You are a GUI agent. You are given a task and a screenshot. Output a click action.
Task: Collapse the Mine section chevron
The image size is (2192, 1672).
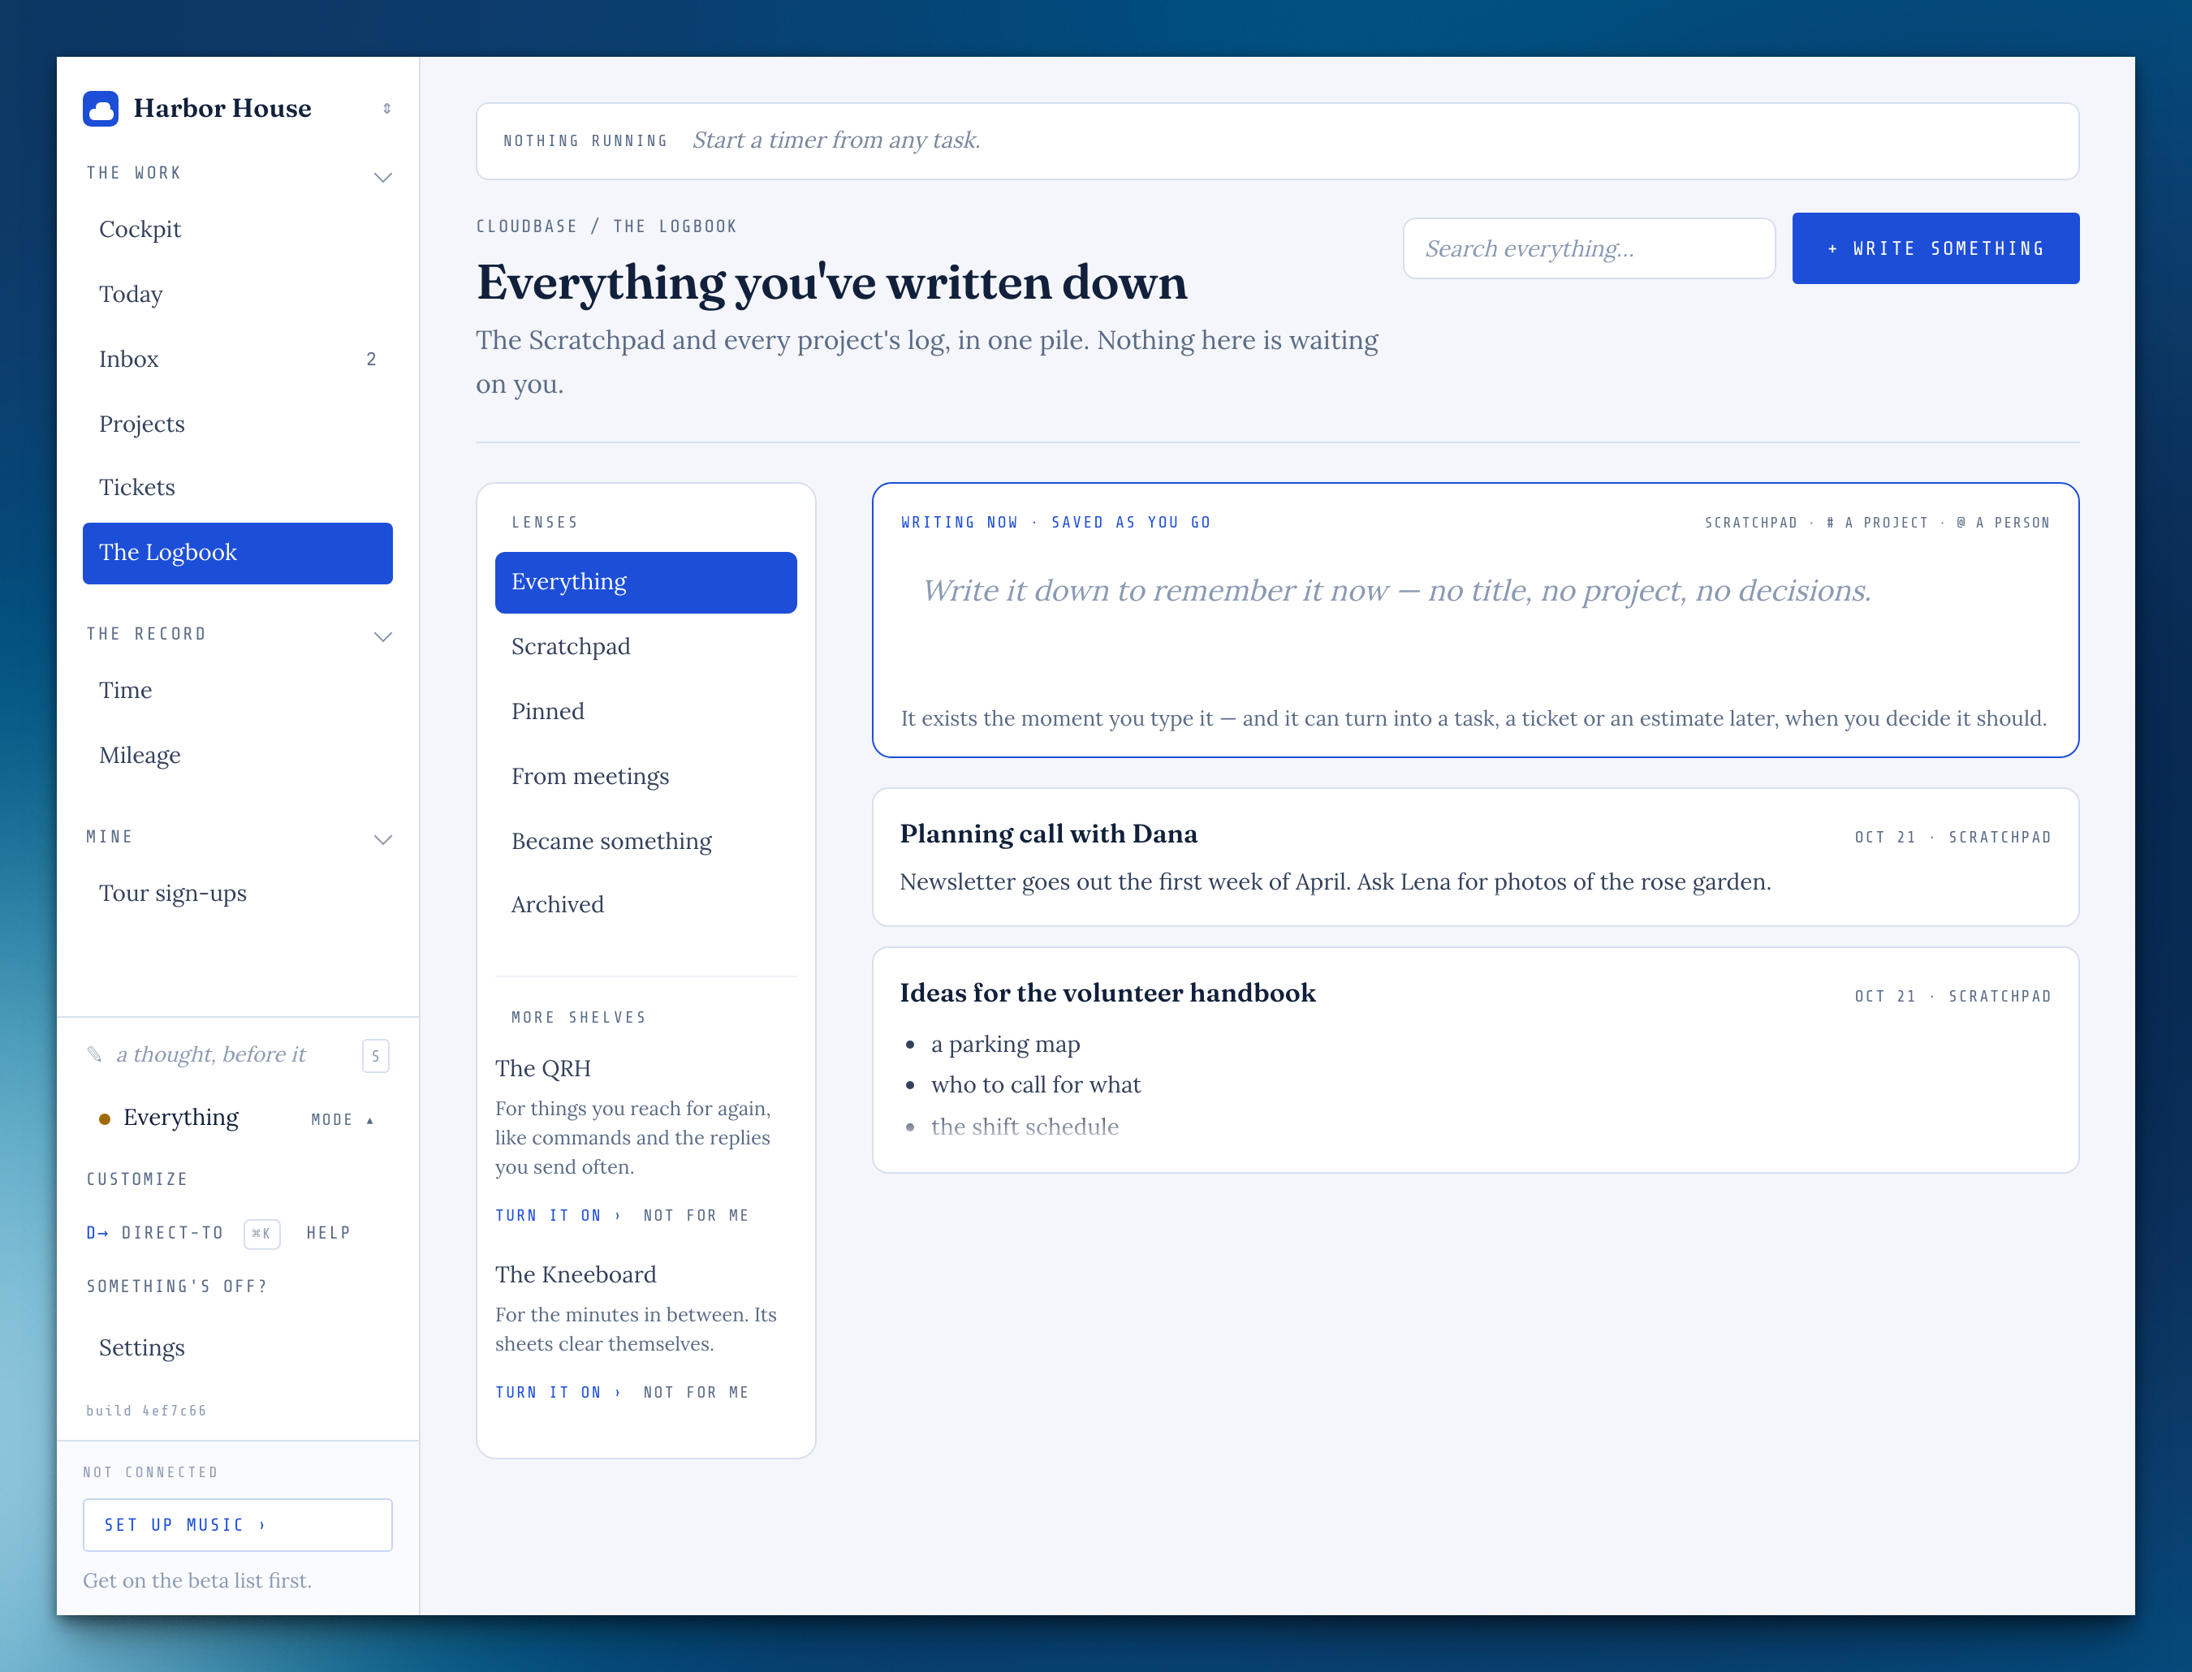click(x=383, y=840)
